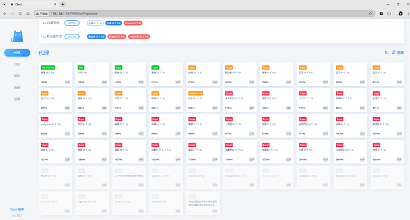Screen dimensions: 410x220
Task: Open the 日志 (Logs) sidebar page
Action: tap(17, 64)
